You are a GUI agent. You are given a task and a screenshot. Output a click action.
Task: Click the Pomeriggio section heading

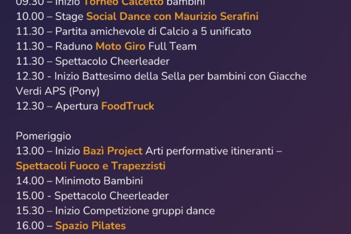(43, 136)
